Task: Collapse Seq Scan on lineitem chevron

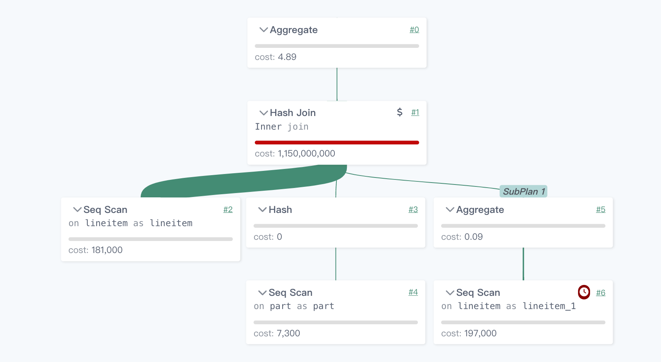Action: click(x=77, y=210)
